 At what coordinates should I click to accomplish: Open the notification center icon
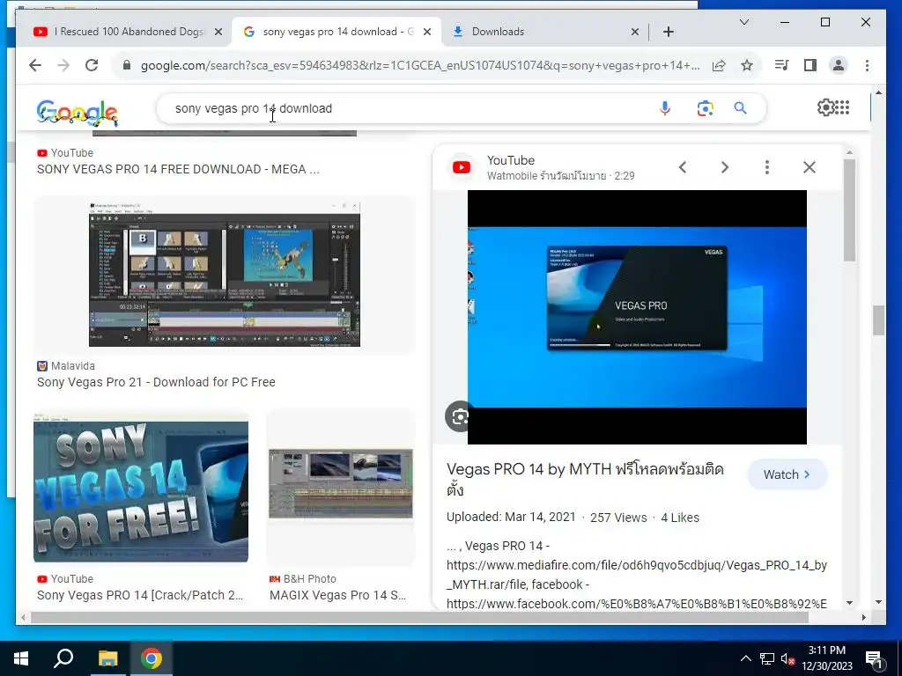click(873, 658)
